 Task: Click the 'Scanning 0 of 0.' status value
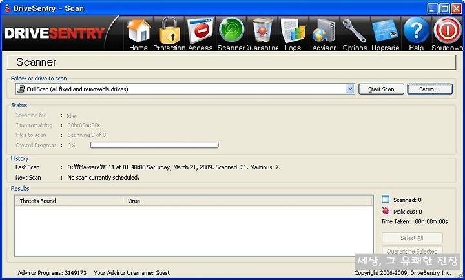(87, 135)
